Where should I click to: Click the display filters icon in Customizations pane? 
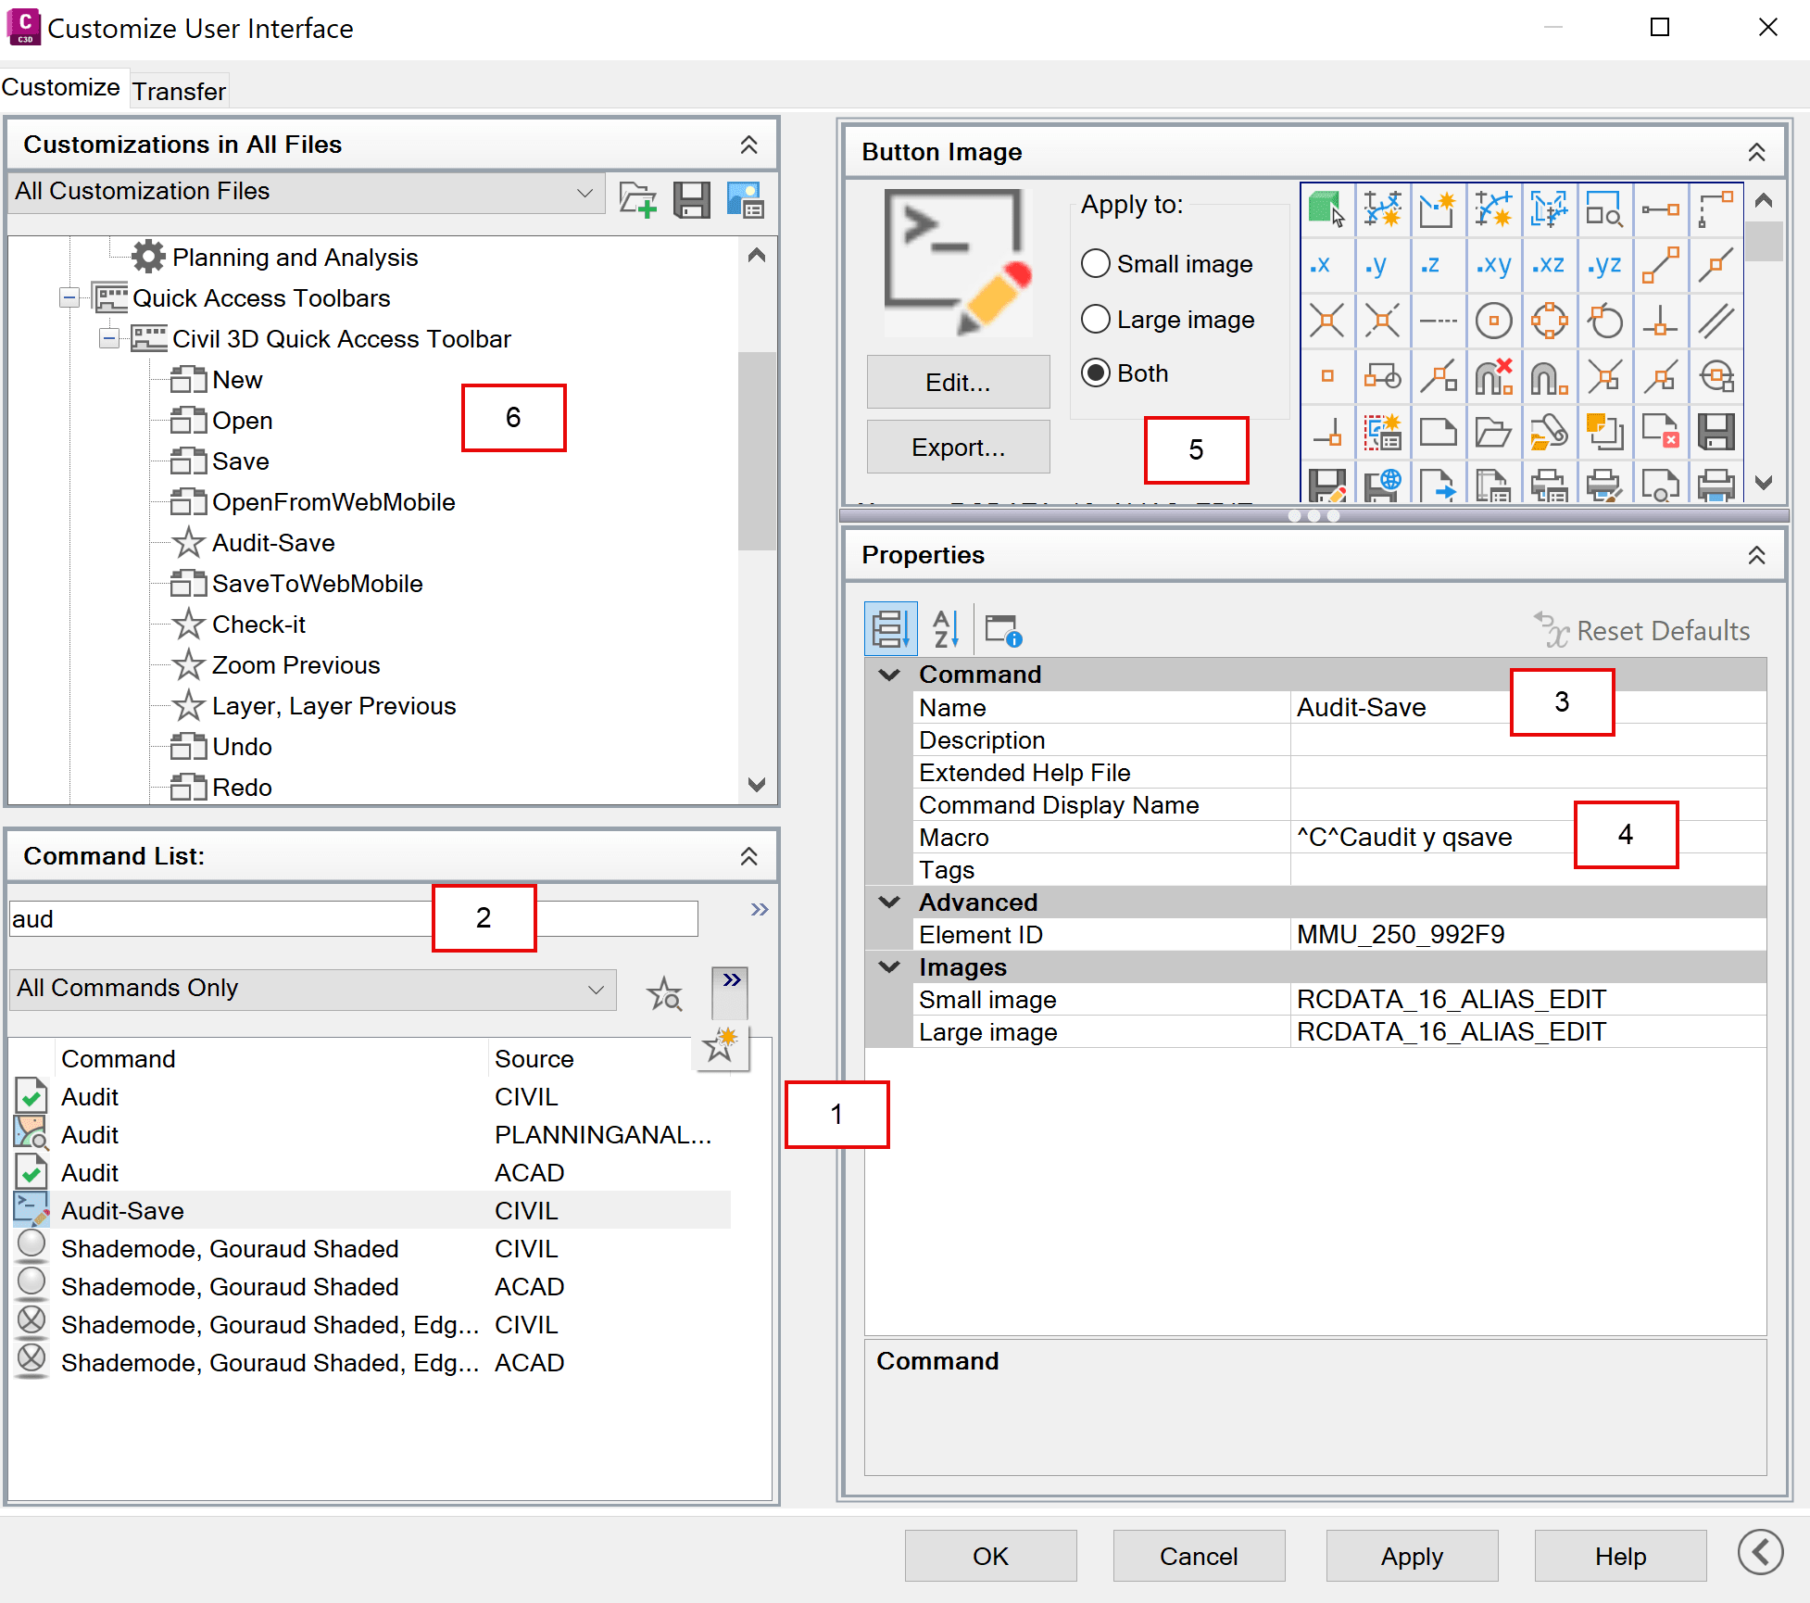point(745,199)
